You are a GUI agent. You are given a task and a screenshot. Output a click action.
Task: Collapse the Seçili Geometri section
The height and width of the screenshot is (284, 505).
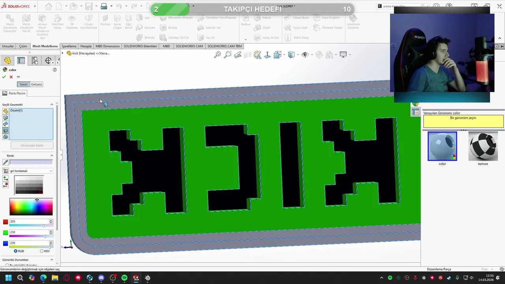pyautogui.click(x=52, y=105)
